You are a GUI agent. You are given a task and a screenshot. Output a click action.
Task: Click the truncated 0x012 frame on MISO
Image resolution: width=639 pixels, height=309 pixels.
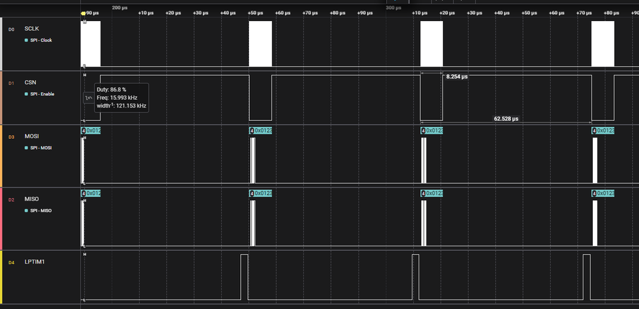91,193
